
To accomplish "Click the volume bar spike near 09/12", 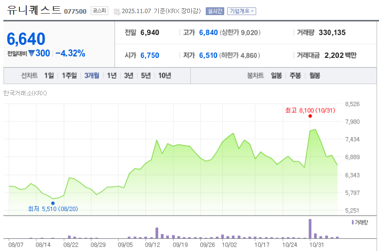I will click(157, 233).
